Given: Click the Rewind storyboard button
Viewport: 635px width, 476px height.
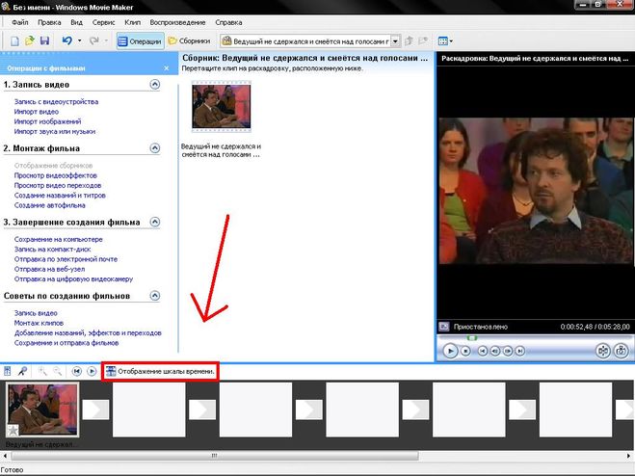Looking at the screenshot, I should click(x=76, y=371).
